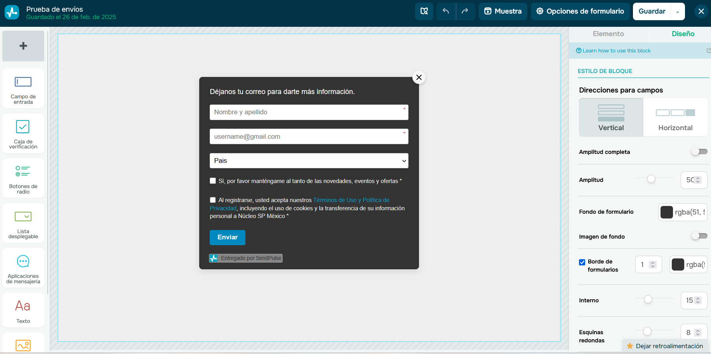The image size is (711, 354).
Task: Switch to the Diseño tab
Action: 683,34
